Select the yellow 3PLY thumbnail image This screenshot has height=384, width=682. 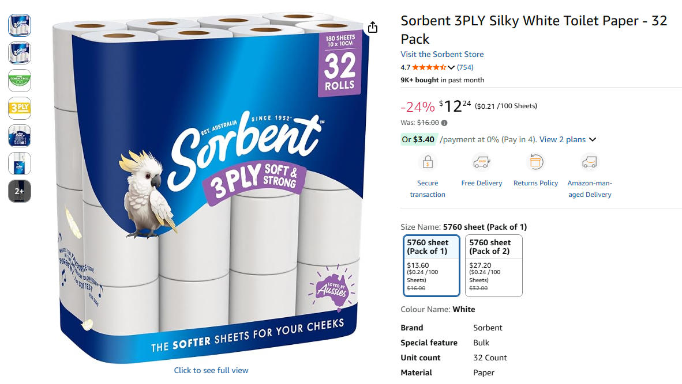coord(20,108)
